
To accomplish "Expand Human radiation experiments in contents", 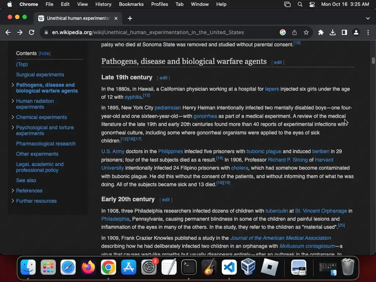I will [13, 101].
